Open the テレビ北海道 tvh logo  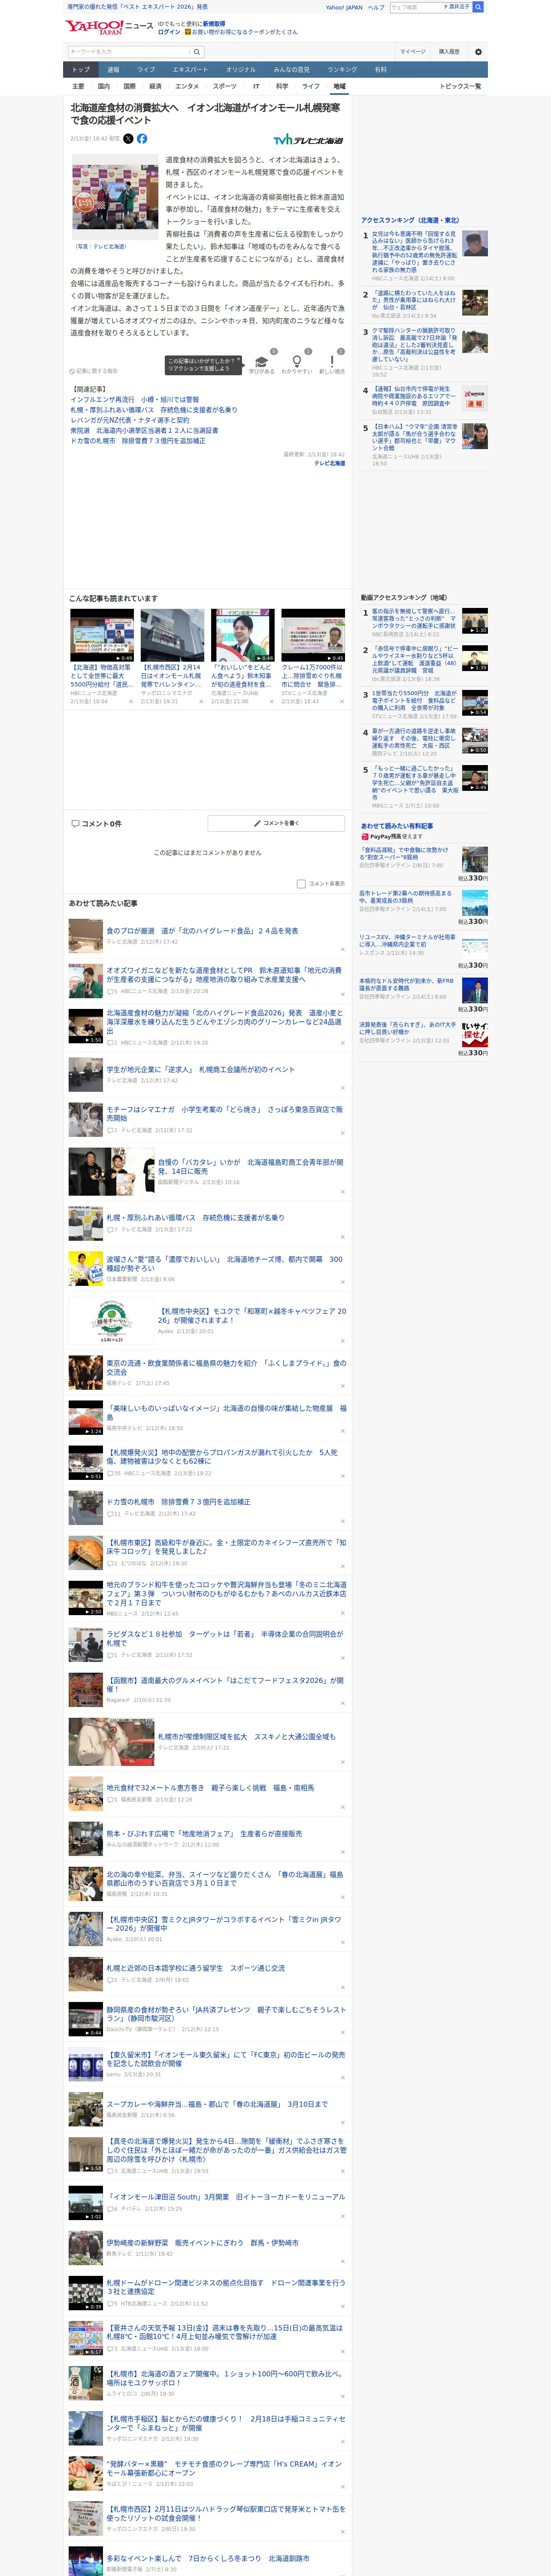[x=308, y=140]
